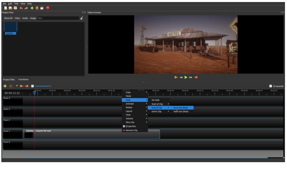Select the Kajimba video thumbnail
This screenshot has height=181, width=287.
point(10,29)
